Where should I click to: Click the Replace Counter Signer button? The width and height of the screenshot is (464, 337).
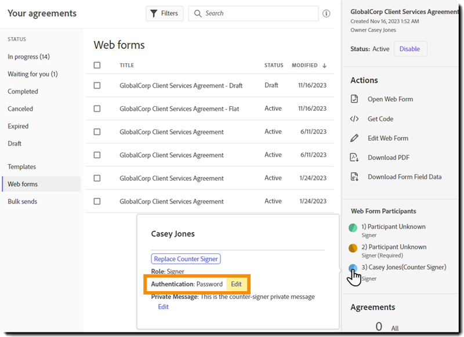(186, 259)
